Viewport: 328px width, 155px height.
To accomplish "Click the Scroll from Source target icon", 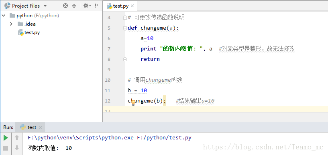I will point(65,6).
